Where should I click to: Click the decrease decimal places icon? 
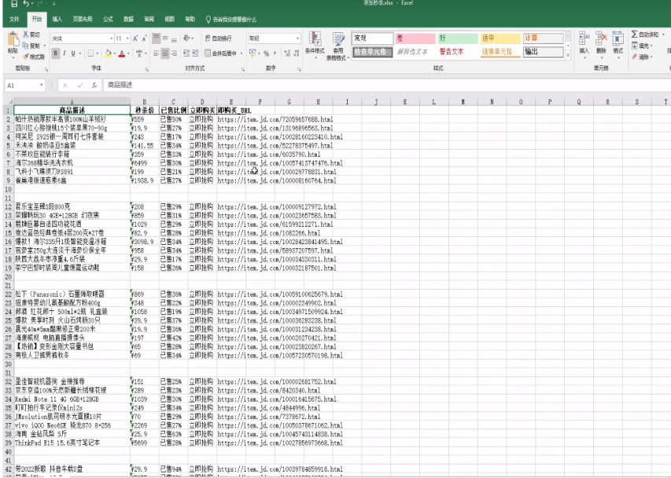click(x=296, y=54)
